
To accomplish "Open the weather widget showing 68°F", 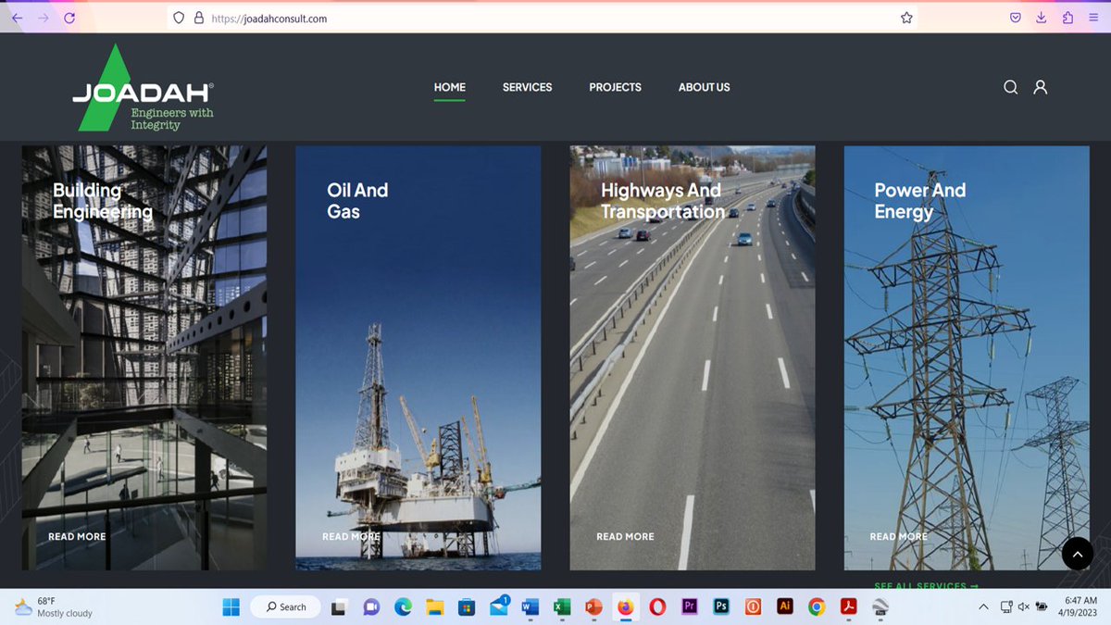I will (x=53, y=607).
